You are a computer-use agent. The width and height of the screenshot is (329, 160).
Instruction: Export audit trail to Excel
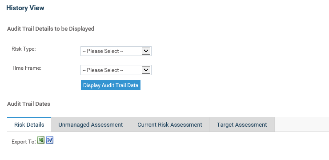(x=41, y=140)
